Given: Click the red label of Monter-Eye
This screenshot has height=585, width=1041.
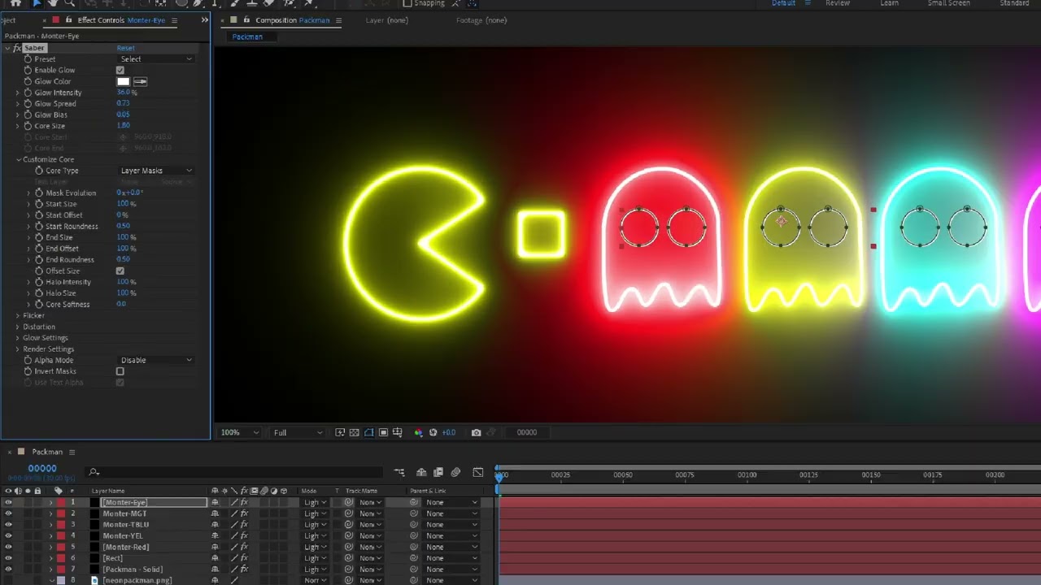Looking at the screenshot, I should coord(60,502).
